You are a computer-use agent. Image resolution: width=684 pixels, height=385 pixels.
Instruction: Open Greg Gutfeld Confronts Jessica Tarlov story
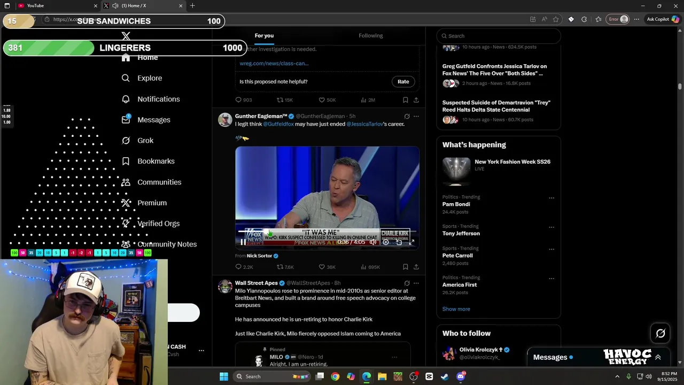495,70
